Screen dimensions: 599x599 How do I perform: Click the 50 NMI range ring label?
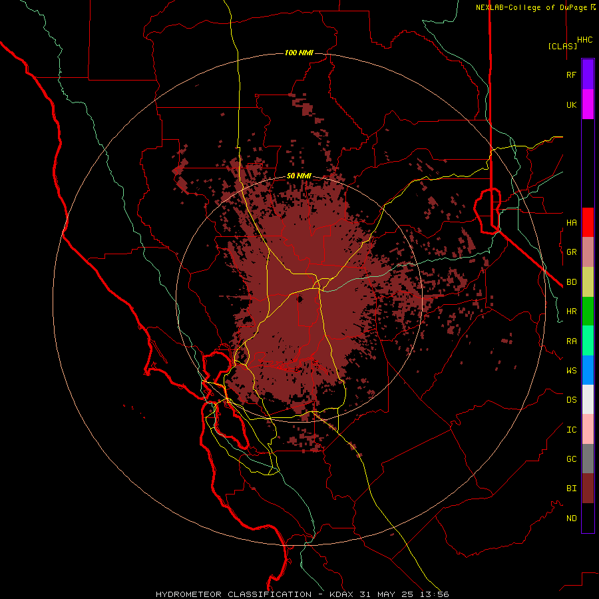[x=299, y=176]
